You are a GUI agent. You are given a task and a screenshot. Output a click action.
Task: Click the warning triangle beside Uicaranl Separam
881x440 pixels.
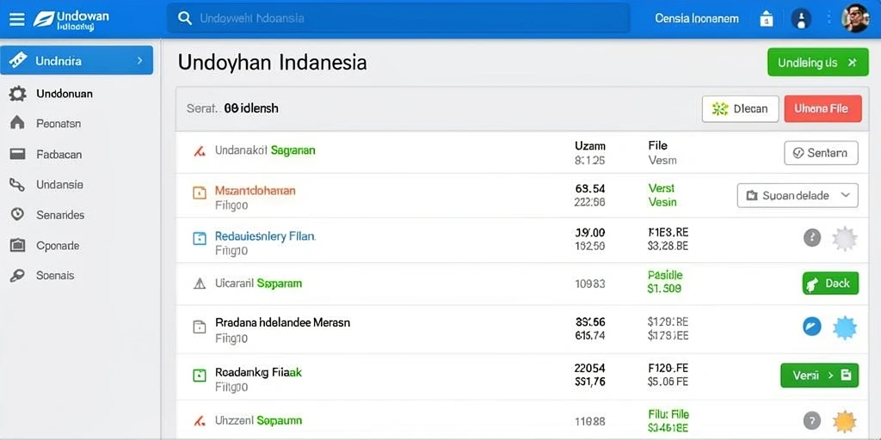(x=200, y=284)
